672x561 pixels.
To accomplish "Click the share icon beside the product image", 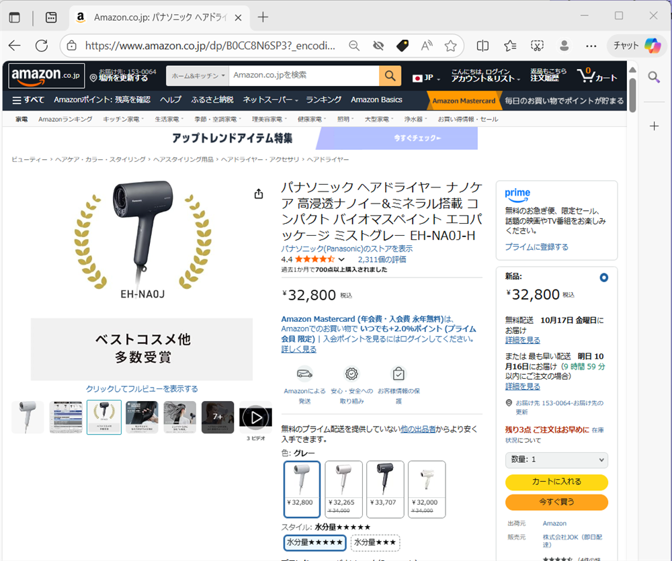I will click(258, 193).
